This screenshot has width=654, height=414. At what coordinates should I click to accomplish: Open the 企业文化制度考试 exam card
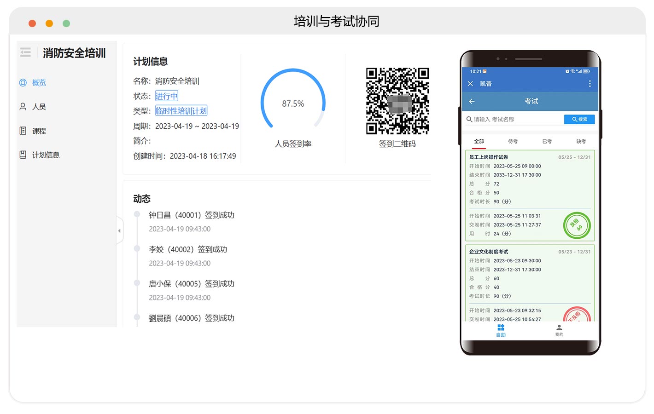coord(530,283)
